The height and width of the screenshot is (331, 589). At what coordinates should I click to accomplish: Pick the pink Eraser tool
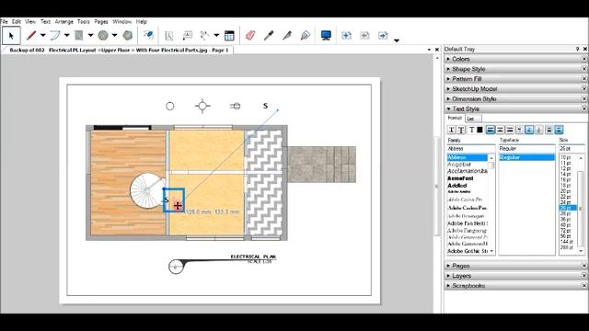(250, 36)
